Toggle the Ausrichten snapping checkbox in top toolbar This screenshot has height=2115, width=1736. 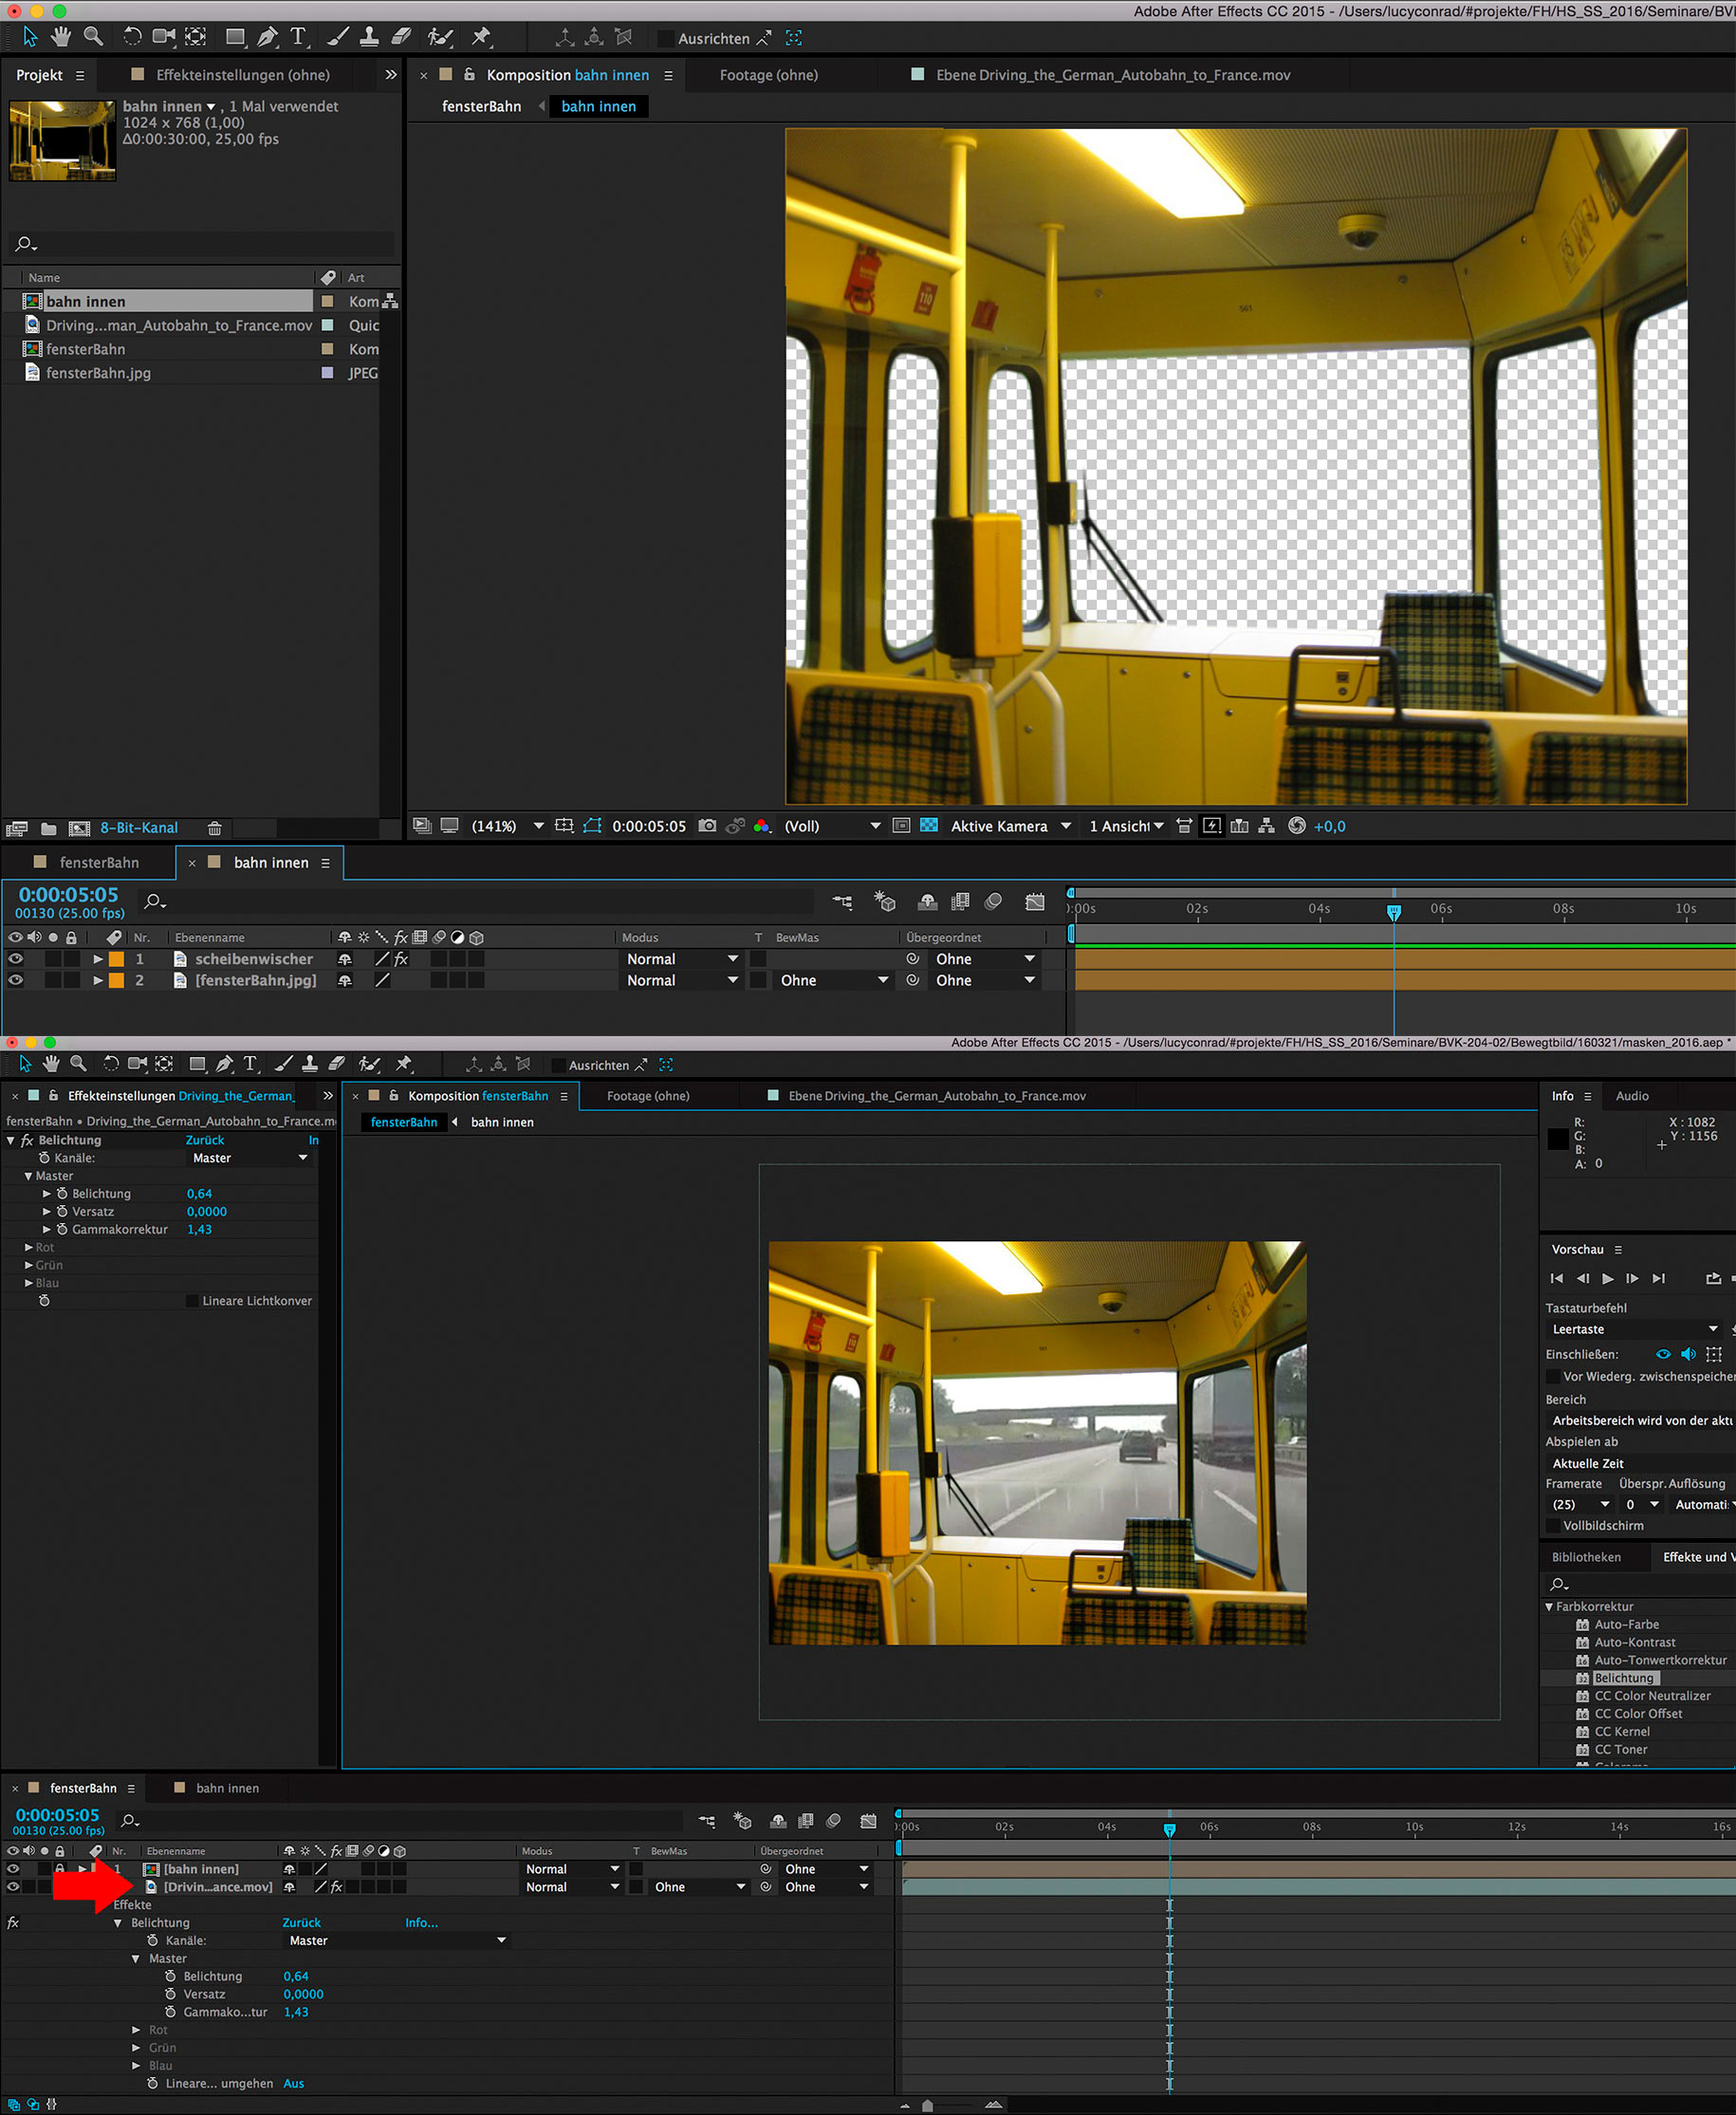coord(665,39)
